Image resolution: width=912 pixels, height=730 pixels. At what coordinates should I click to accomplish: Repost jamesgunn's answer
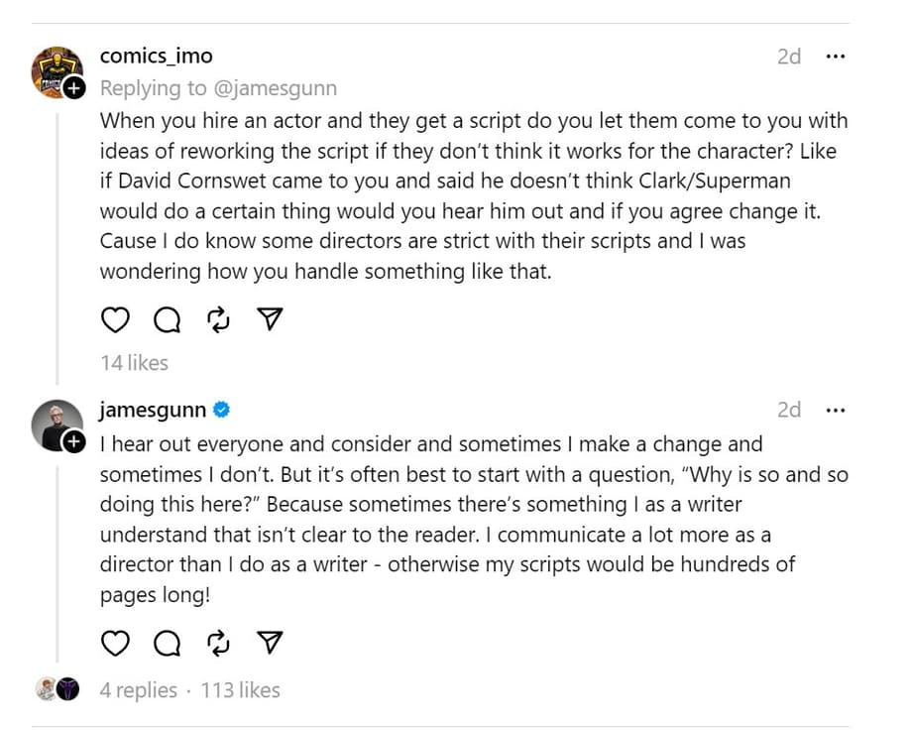(x=218, y=643)
